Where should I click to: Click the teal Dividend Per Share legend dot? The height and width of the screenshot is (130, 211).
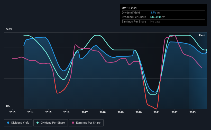38,123
